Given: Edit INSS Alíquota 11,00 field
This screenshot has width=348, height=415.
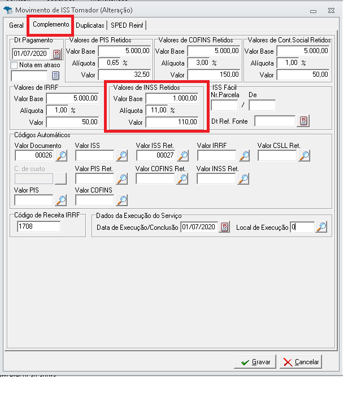Looking at the screenshot, I should point(157,110).
